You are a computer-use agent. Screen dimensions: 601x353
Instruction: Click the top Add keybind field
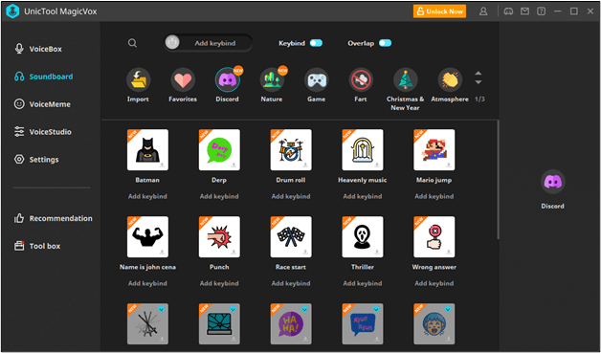(209, 43)
